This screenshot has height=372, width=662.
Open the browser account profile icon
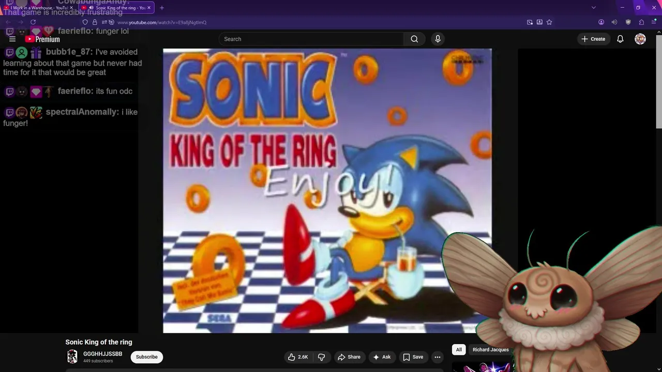tap(601, 22)
